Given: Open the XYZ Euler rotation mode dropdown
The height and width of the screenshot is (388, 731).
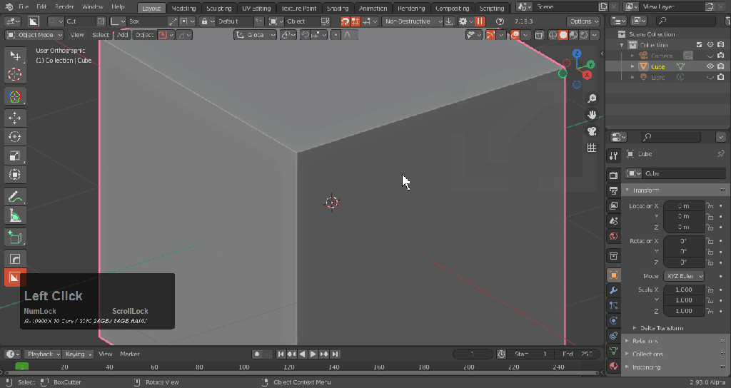Looking at the screenshot, I should point(684,276).
